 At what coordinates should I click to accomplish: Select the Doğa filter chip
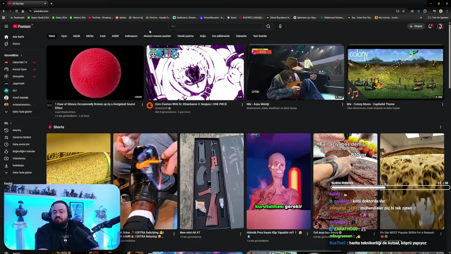point(203,36)
